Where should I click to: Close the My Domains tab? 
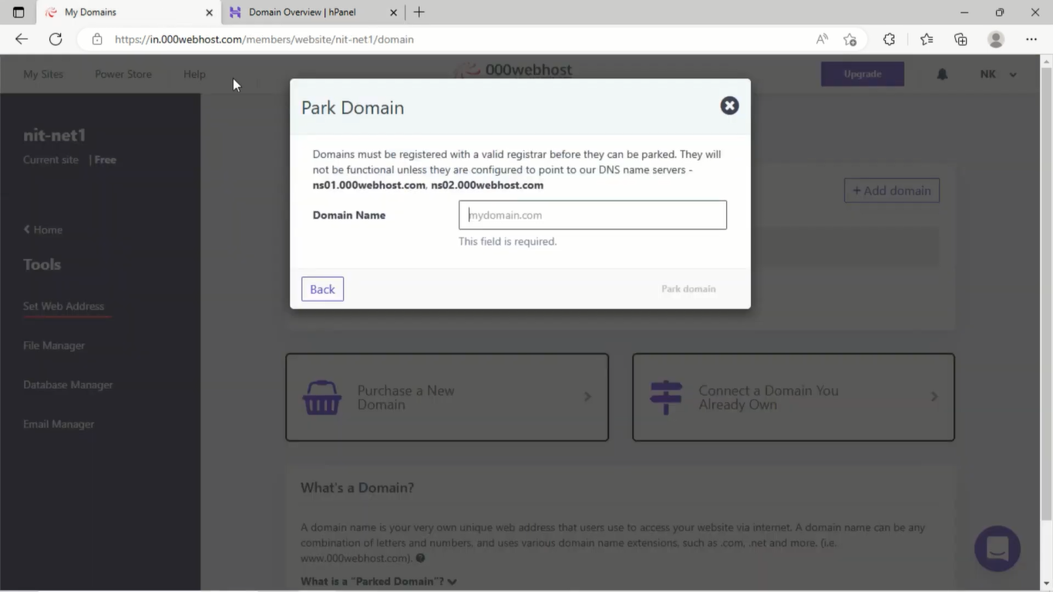coord(209,12)
